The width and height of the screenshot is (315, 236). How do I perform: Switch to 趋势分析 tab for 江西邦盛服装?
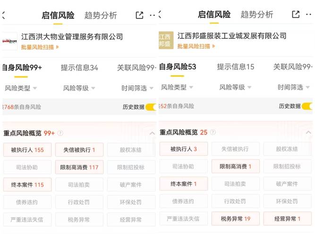coord(257,15)
